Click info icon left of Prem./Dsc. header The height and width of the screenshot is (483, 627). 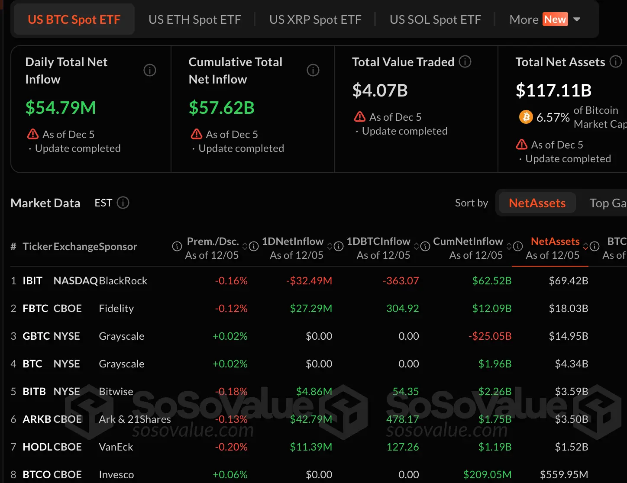tap(177, 246)
